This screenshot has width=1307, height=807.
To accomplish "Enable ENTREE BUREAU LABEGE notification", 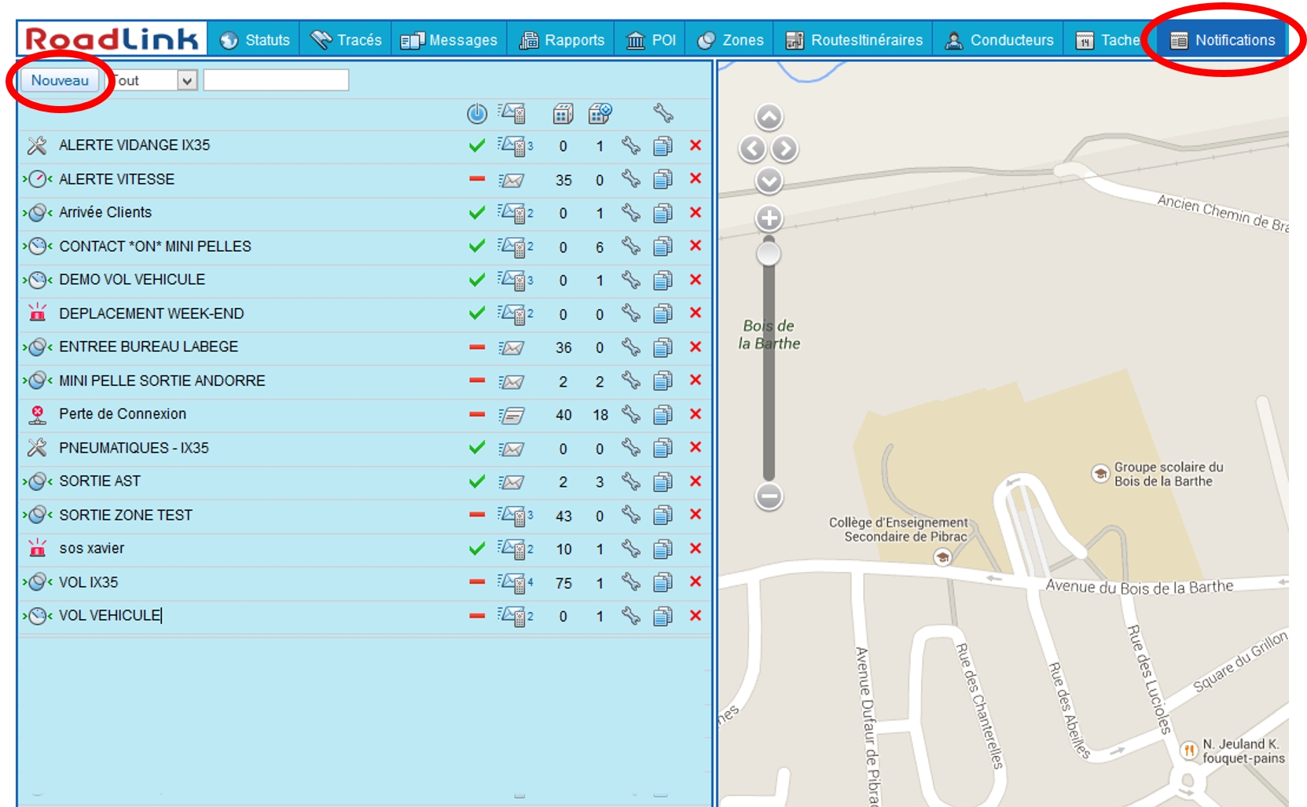I will [x=477, y=347].
